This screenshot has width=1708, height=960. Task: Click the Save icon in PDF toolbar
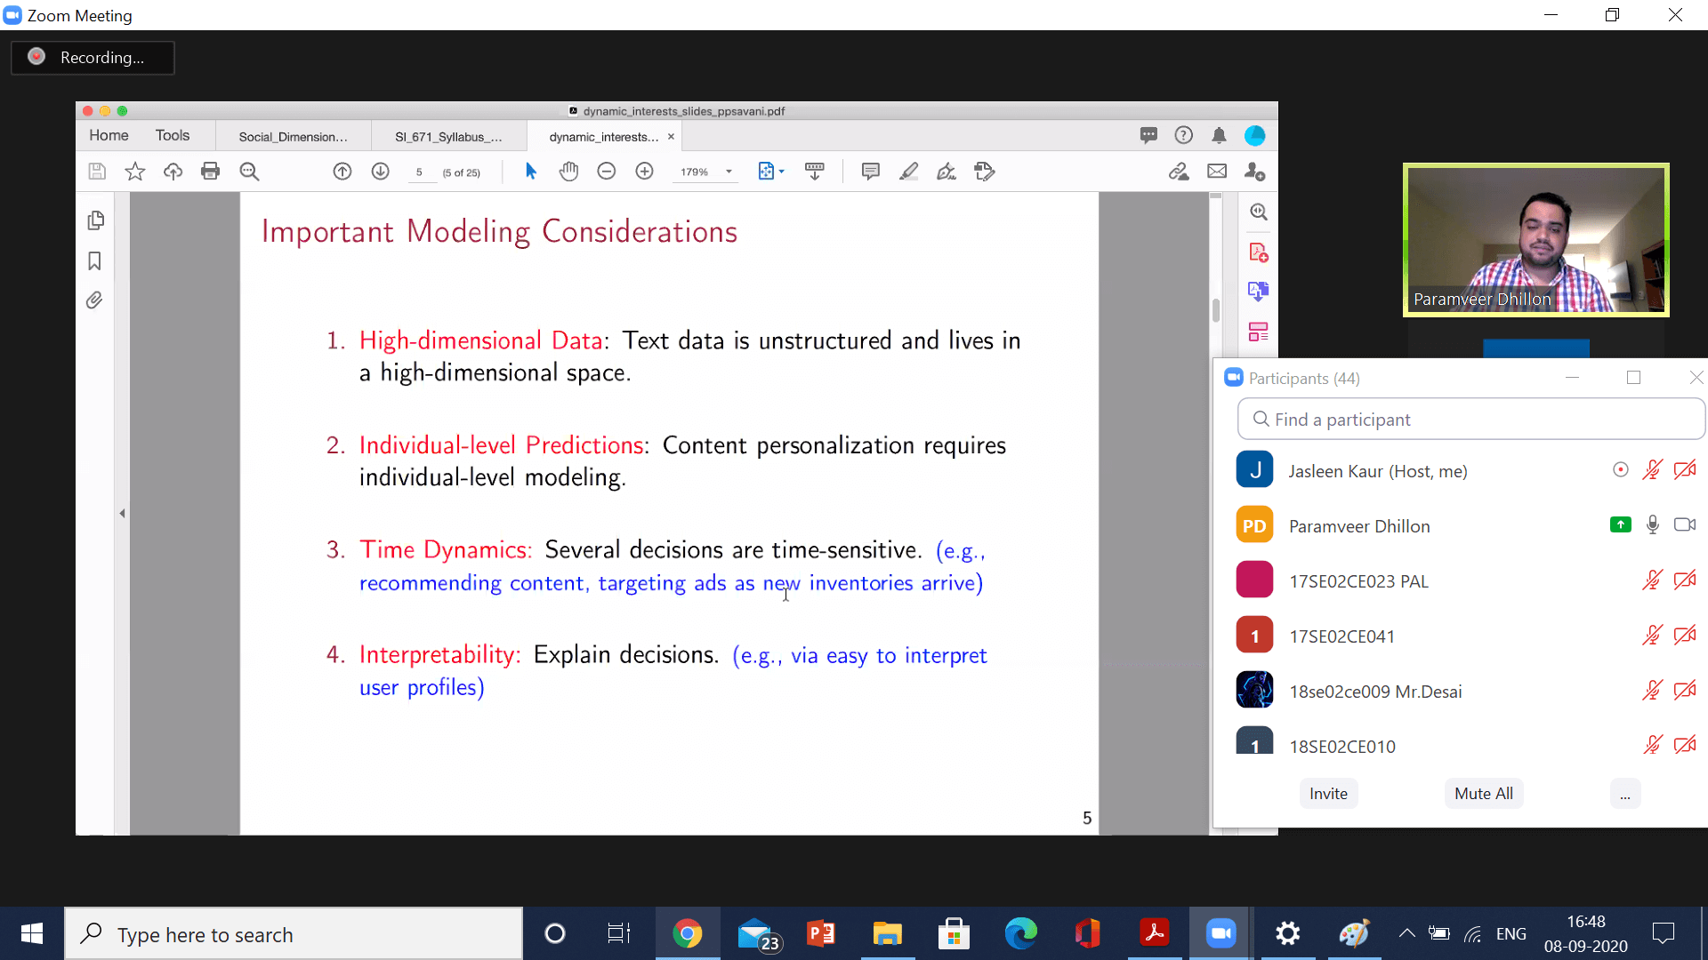point(97,172)
